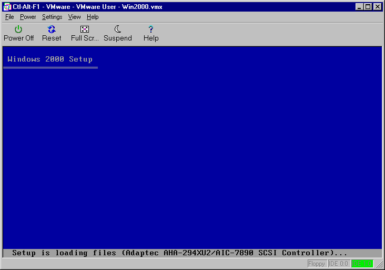Open the File menu
This screenshot has height=270, width=385.
(x=9, y=17)
